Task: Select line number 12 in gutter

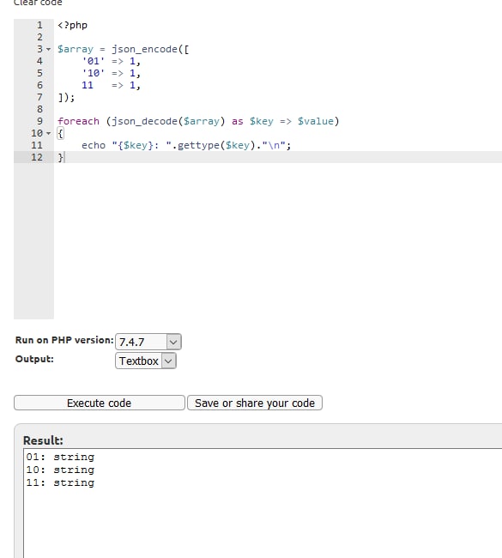Action: (37, 157)
